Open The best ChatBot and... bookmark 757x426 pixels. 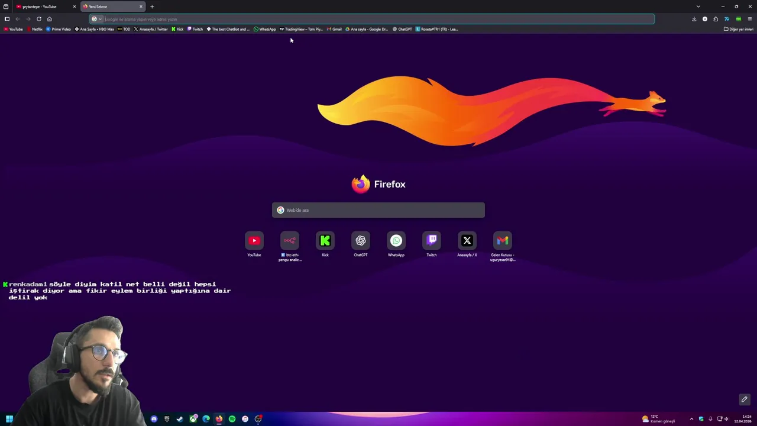coord(228,29)
